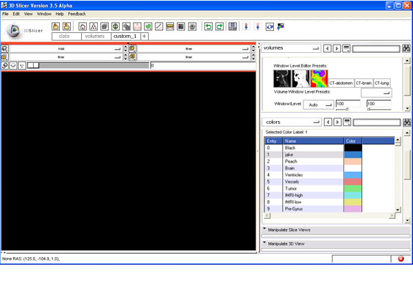This screenshot has width=413, height=297.
Task: Go to next module in volumes panel
Action: pyautogui.click(x=337, y=48)
